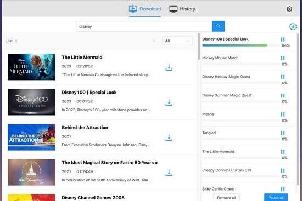Open the settings gear icon

[x=289, y=9]
